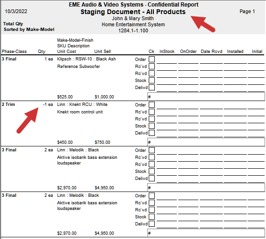Click the 'SKU Description' header line
This screenshot has height=239, width=266.
click(73, 46)
